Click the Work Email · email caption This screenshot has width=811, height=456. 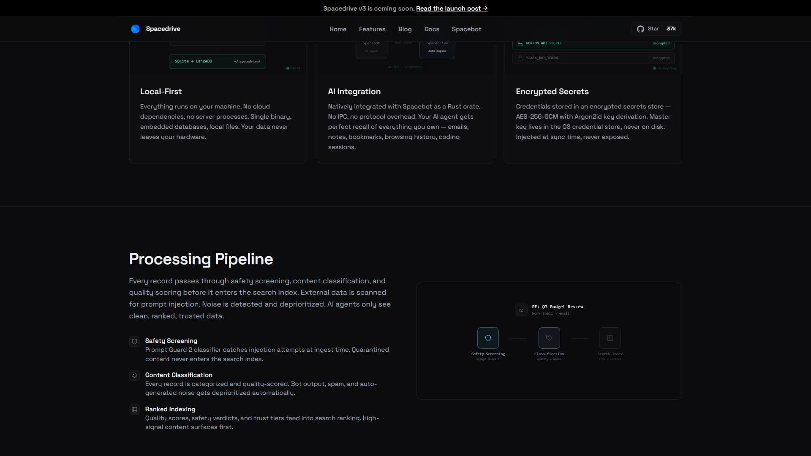point(551,314)
